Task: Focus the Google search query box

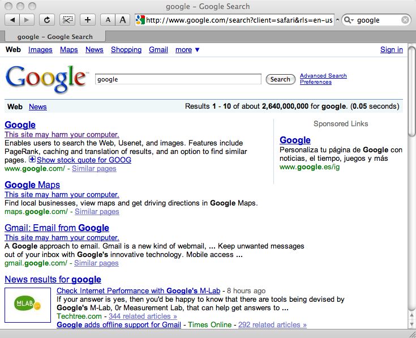Action: click(x=178, y=79)
